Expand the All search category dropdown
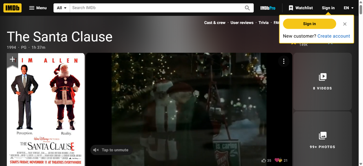Screen dimensions: 363x166 [x=62, y=8]
